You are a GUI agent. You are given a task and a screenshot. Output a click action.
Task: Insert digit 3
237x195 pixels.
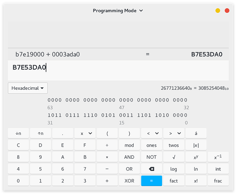[85, 181]
